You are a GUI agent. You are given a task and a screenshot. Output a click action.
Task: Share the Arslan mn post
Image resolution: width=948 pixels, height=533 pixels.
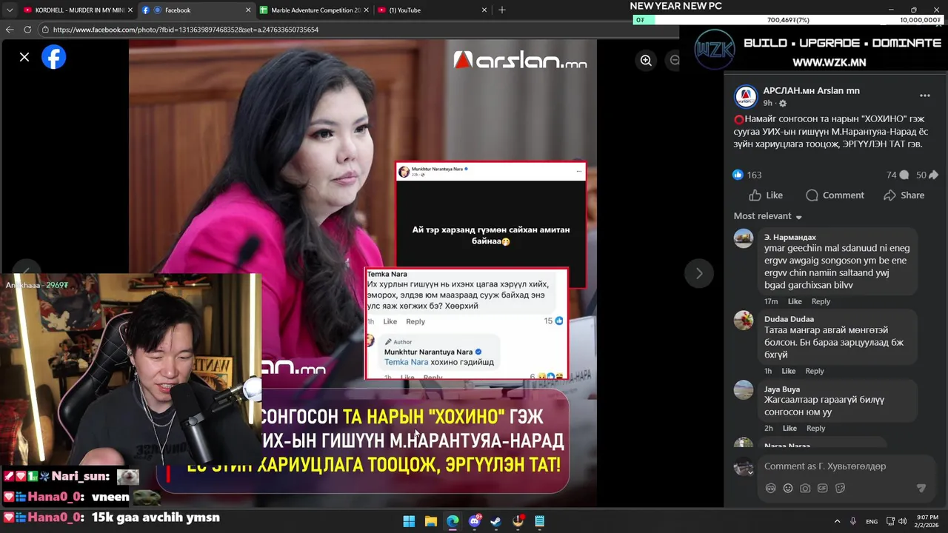904,195
